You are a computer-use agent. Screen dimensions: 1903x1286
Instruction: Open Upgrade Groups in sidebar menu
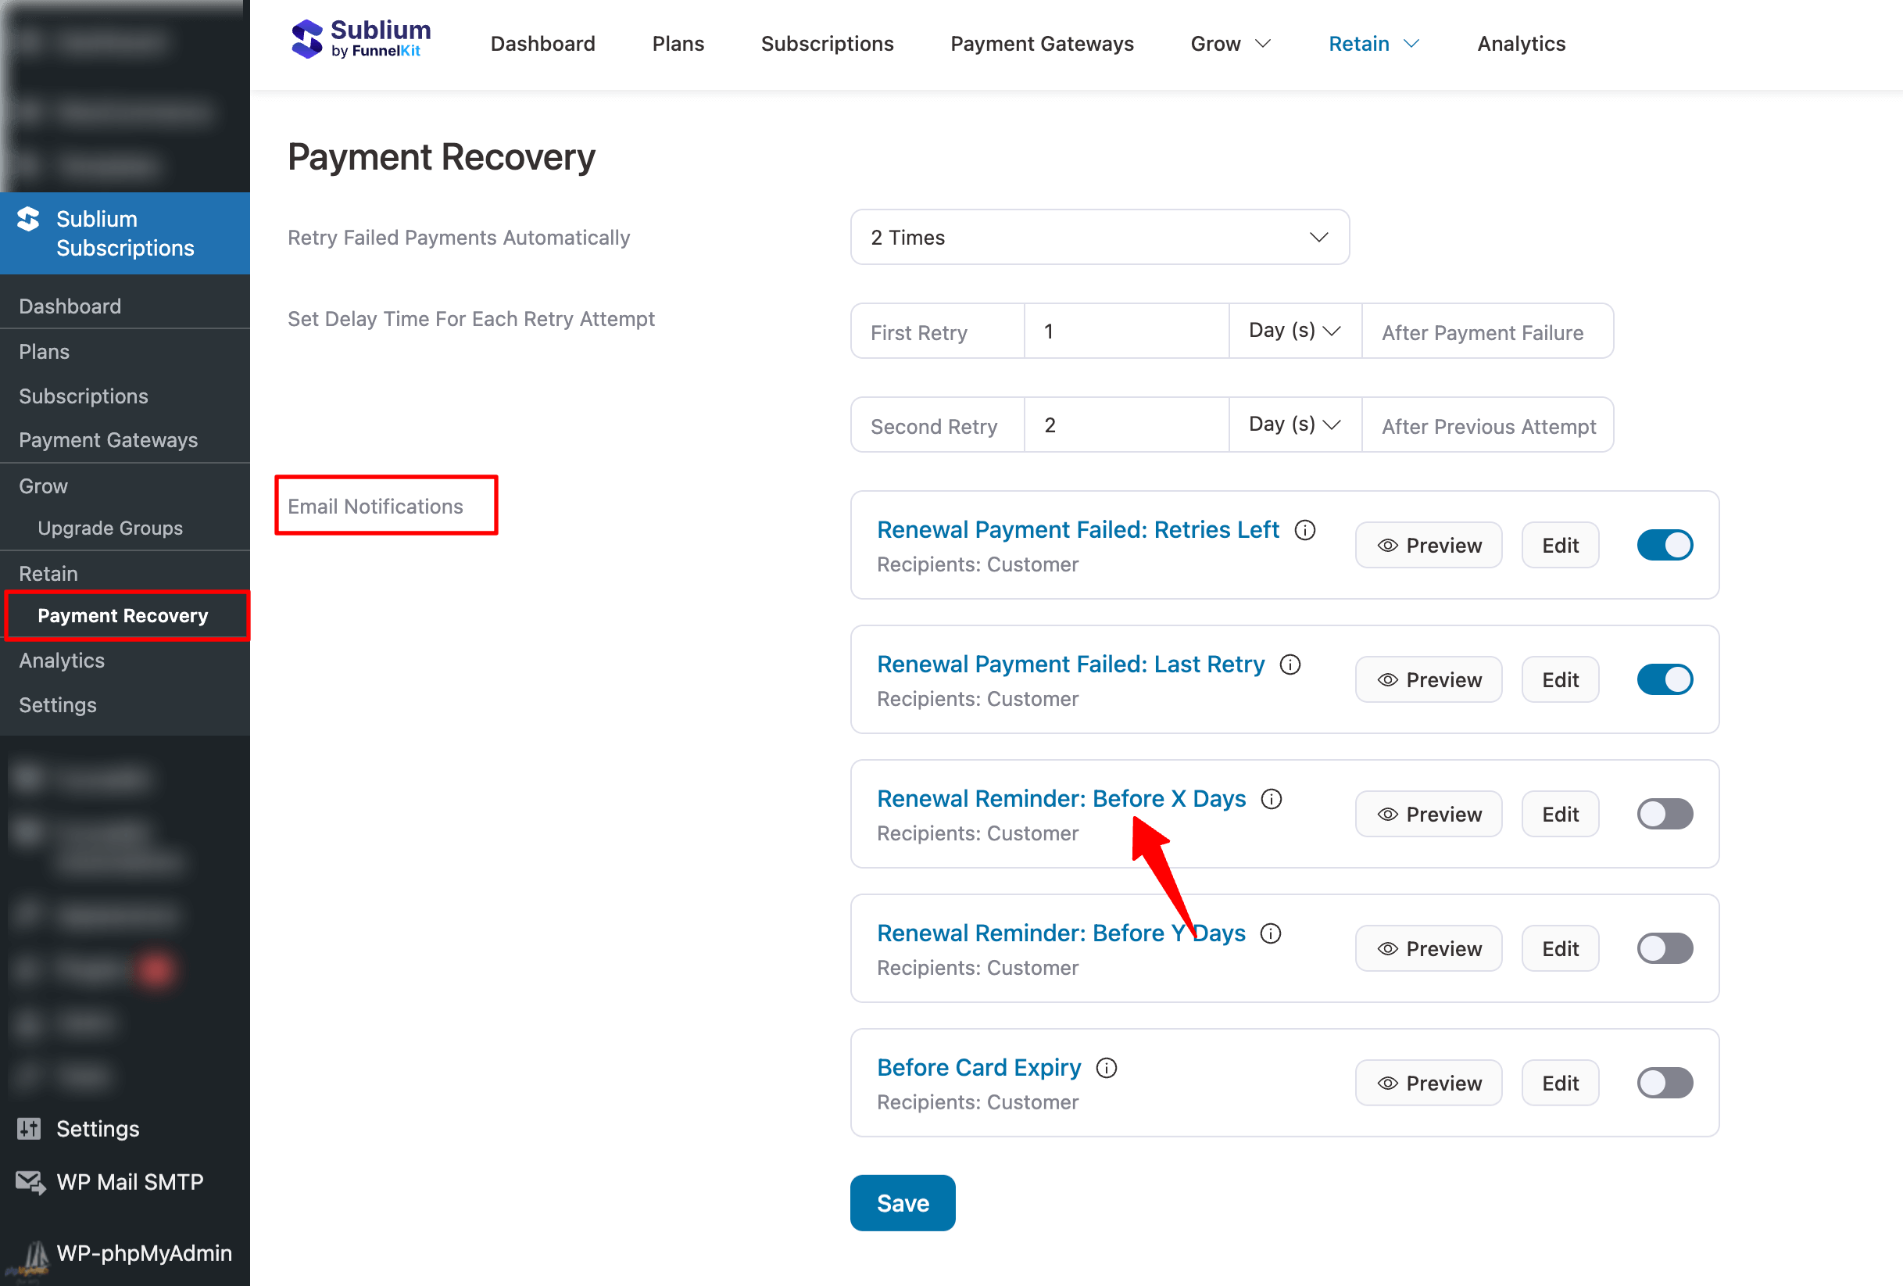pyautogui.click(x=109, y=528)
